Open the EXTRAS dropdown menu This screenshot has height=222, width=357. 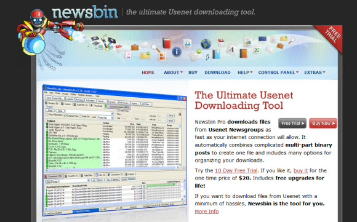click(x=315, y=73)
